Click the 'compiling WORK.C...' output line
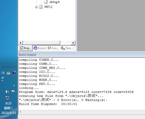This screenshot has width=145, height=119. (x=38, y=80)
